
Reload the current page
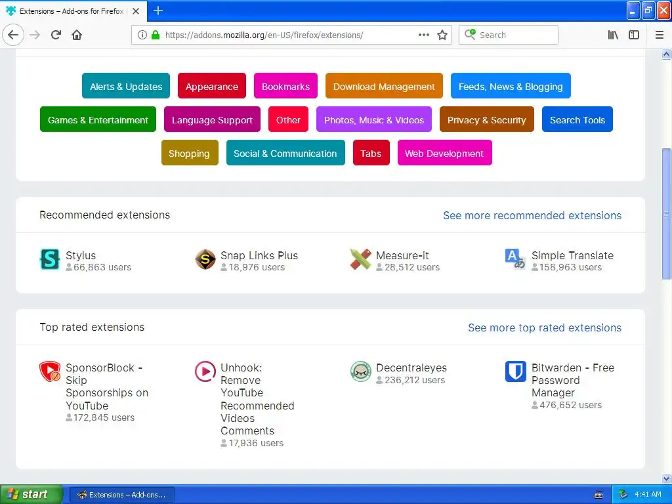point(56,35)
